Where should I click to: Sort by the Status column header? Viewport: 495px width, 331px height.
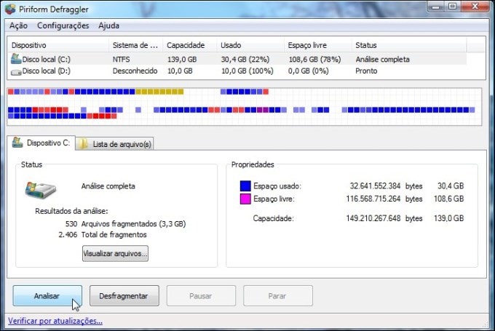[x=409, y=45]
